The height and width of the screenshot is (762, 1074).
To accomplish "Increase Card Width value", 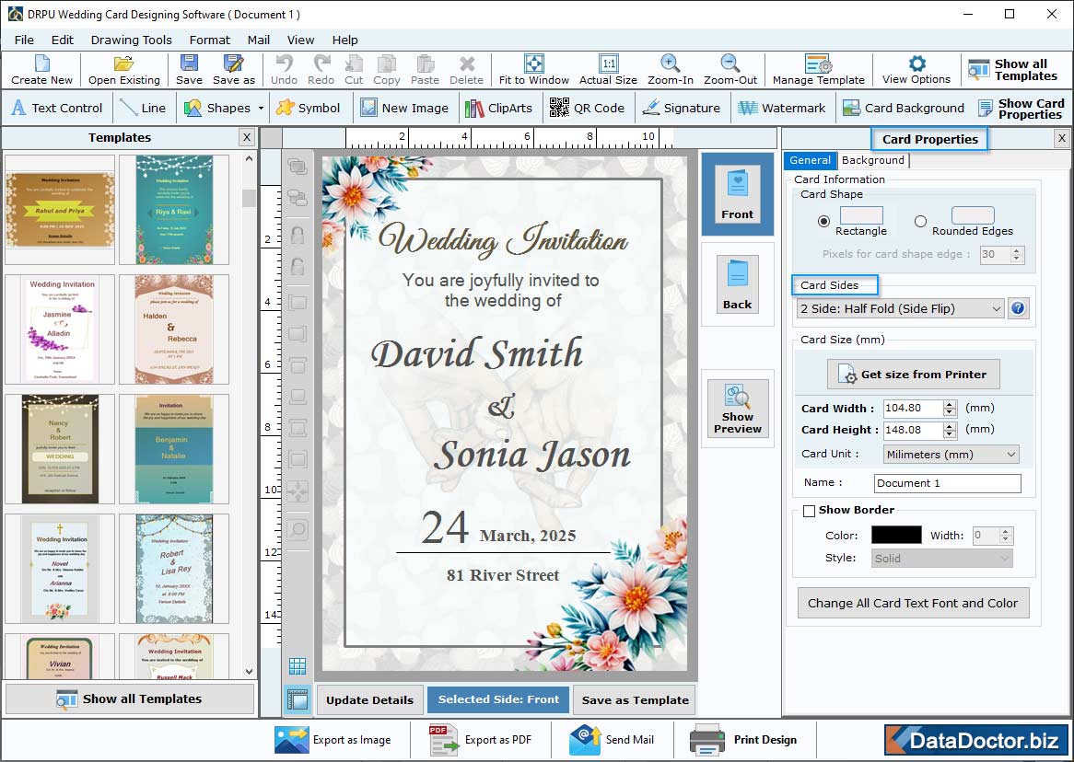I will coord(950,404).
